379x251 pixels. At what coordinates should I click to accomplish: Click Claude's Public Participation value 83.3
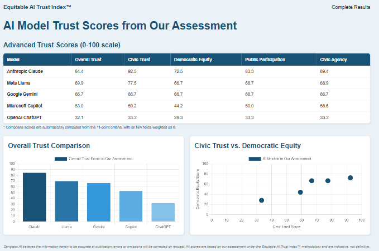pos(250,71)
